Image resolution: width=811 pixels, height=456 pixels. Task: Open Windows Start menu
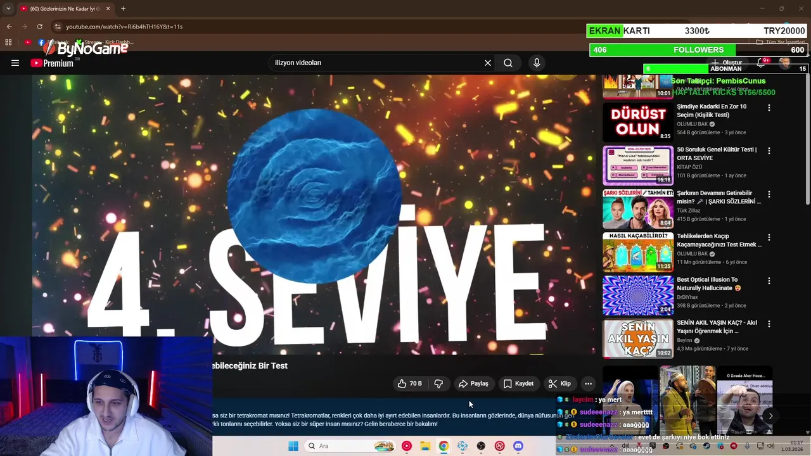coord(293,446)
